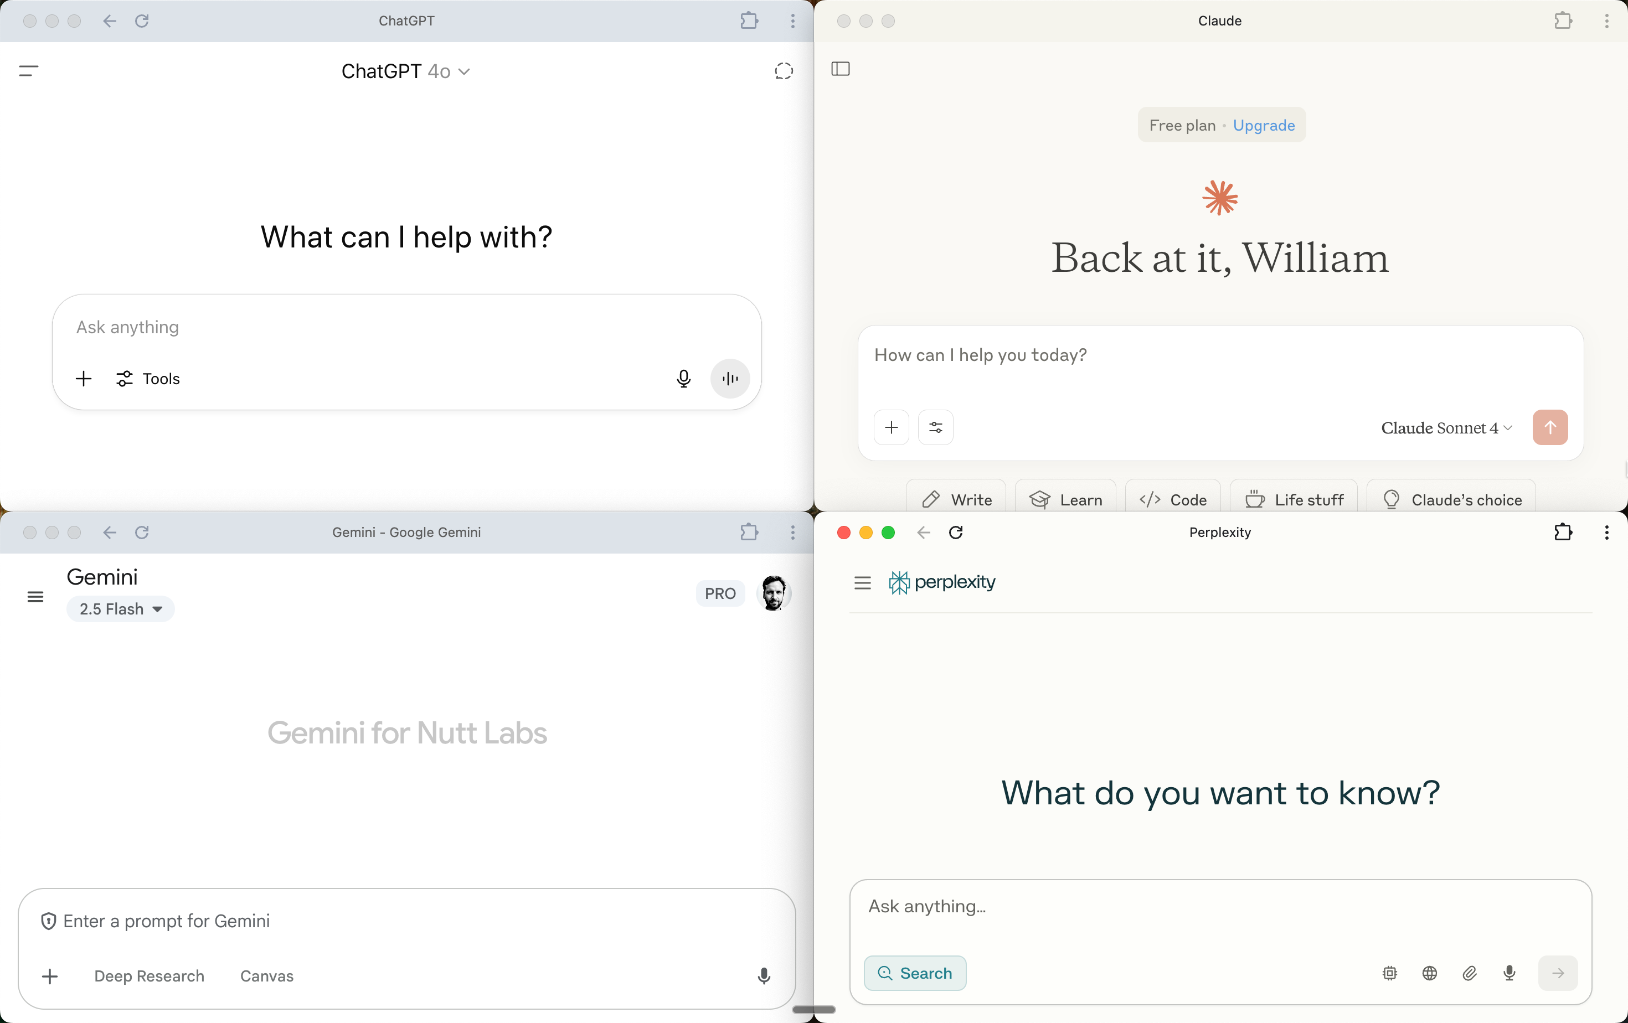Open search and tools settings in Claude
This screenshot has width=1628, height=1023.
936,427
